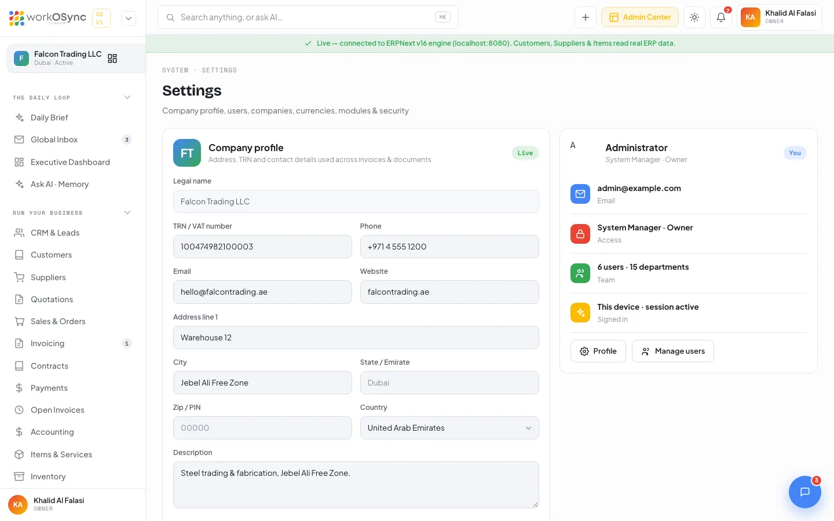Open Quotations
Screen dimensions: 834x521
coord(73,299)
